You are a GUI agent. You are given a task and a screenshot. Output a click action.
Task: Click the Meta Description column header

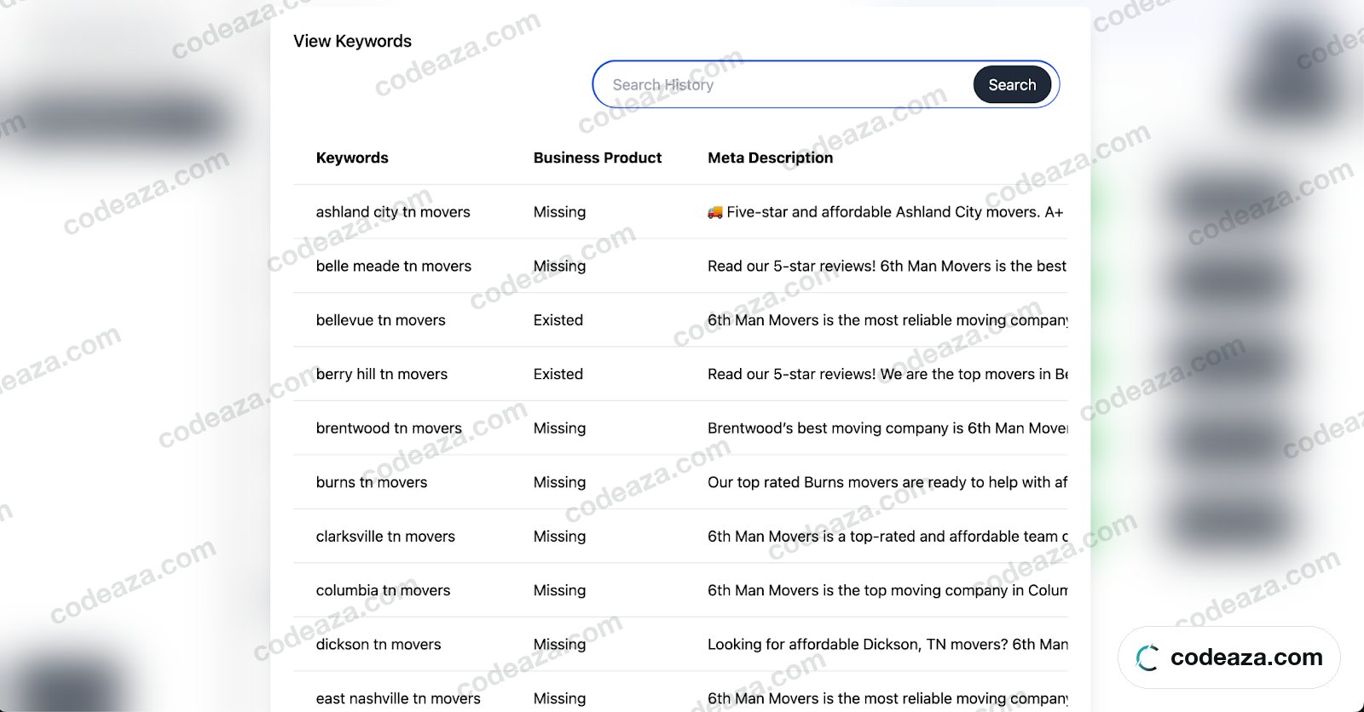click(x=771, y=158)
